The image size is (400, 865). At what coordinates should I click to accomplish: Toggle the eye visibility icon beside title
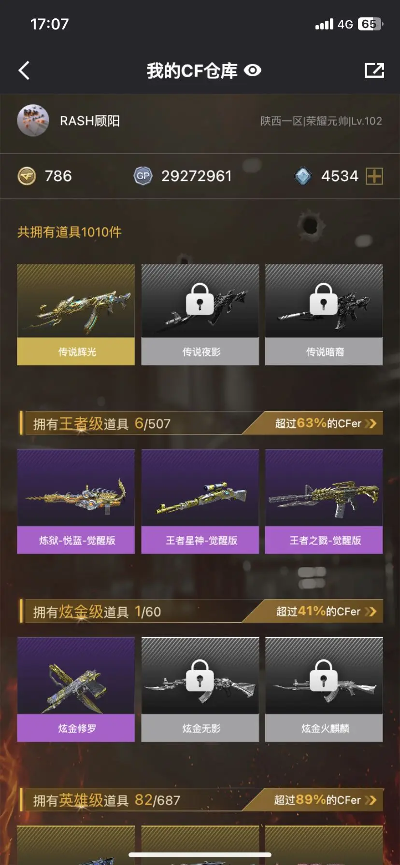(x=253, y=70)
